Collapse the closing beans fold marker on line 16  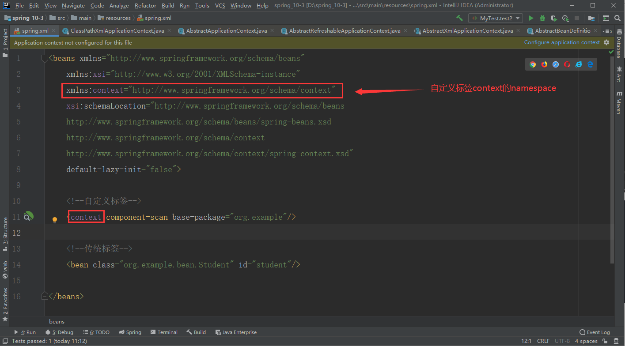(44, 296)
